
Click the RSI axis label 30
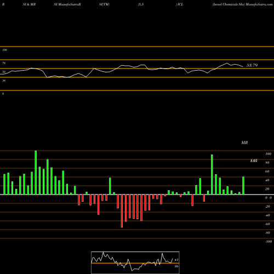click(x=4, y=81)
